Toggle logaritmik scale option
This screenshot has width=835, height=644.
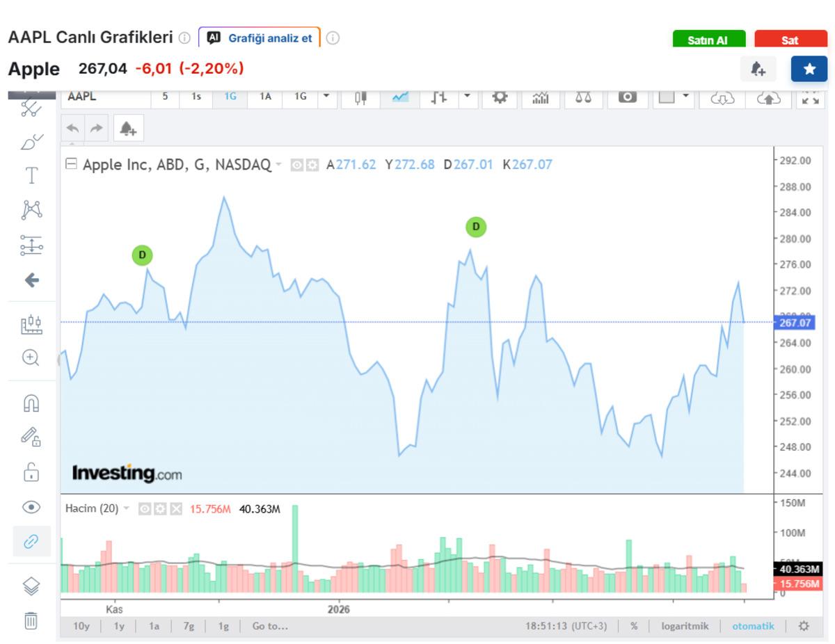tap(685, 626)
